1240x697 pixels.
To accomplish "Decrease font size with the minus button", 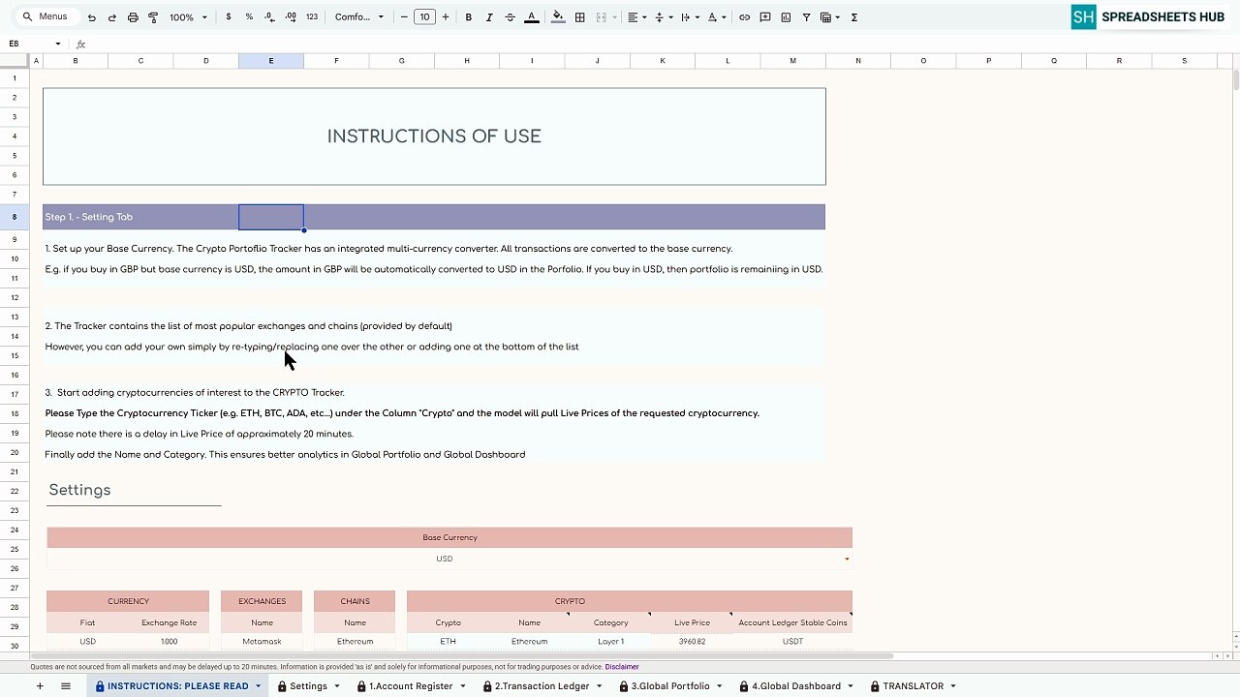I will pos(404,17).
